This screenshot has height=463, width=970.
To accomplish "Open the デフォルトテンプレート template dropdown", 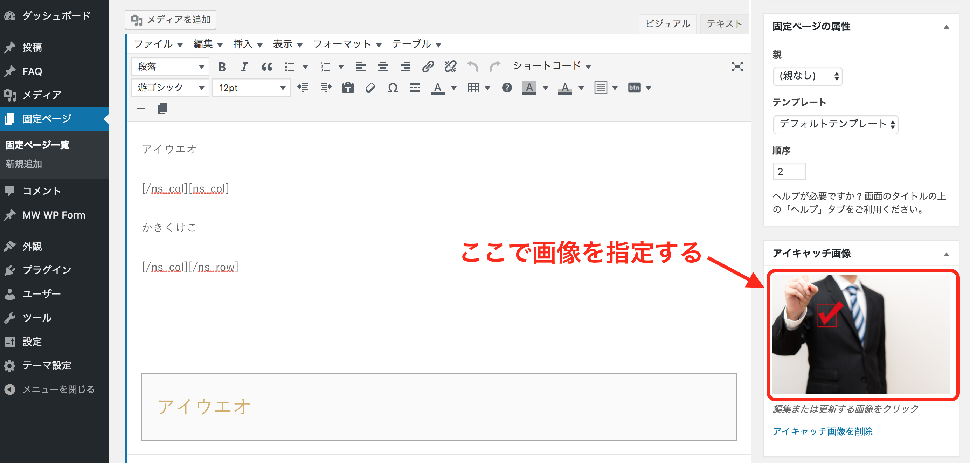I will 835,124.
